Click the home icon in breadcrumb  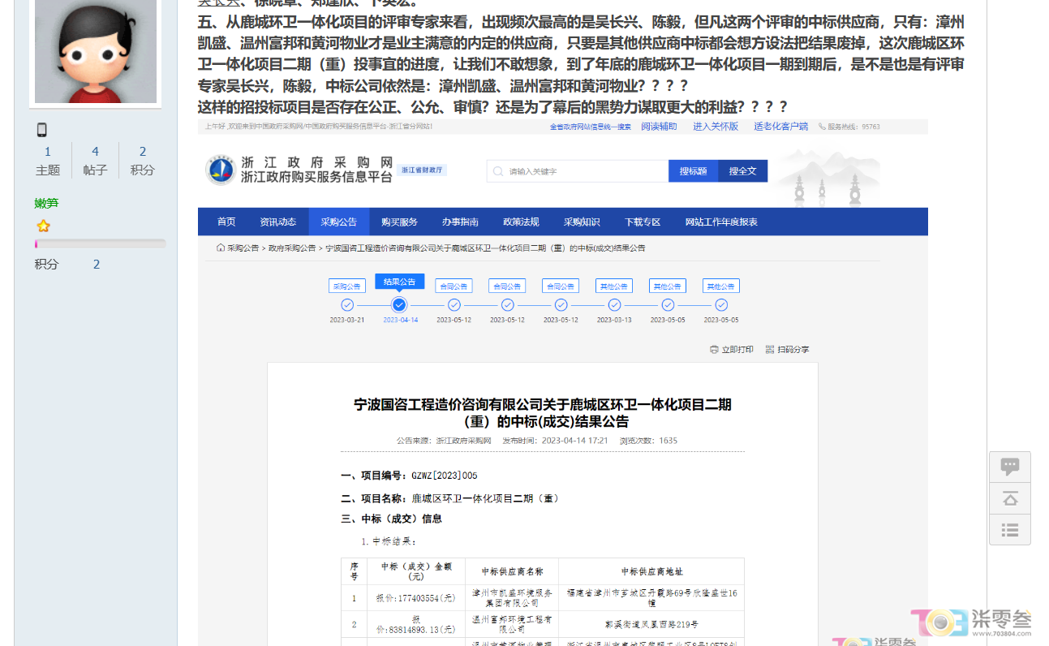221,248
